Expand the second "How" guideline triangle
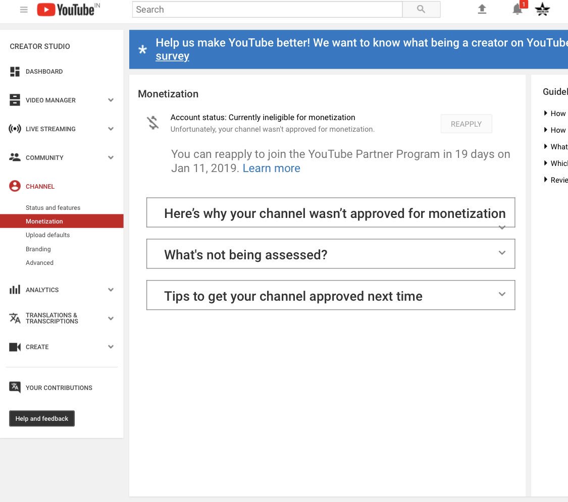This screenshot has width=568, height=502. coord(546,130)
